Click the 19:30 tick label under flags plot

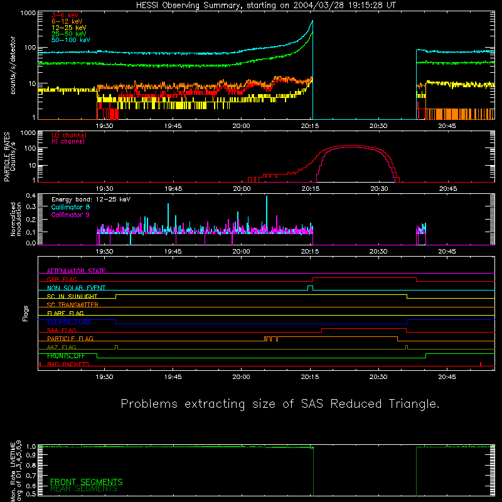pyautogui.click(x=104, y=377)
